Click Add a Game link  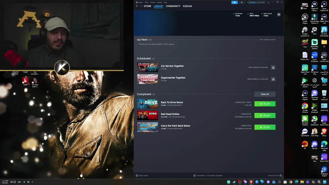[142, 175]
